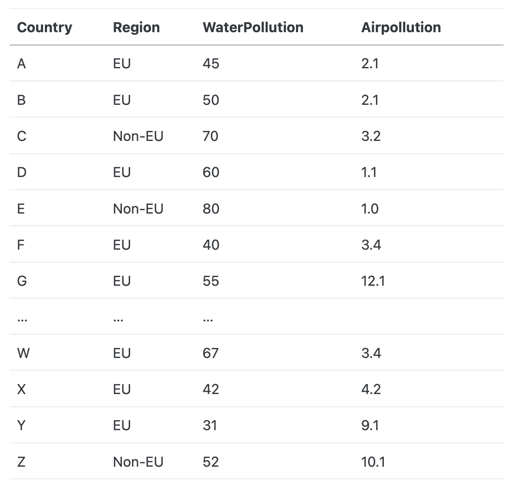This screenshot has width=517, height=488.
Task: Click the WaterPollution value 80
Action: (211, 209)
